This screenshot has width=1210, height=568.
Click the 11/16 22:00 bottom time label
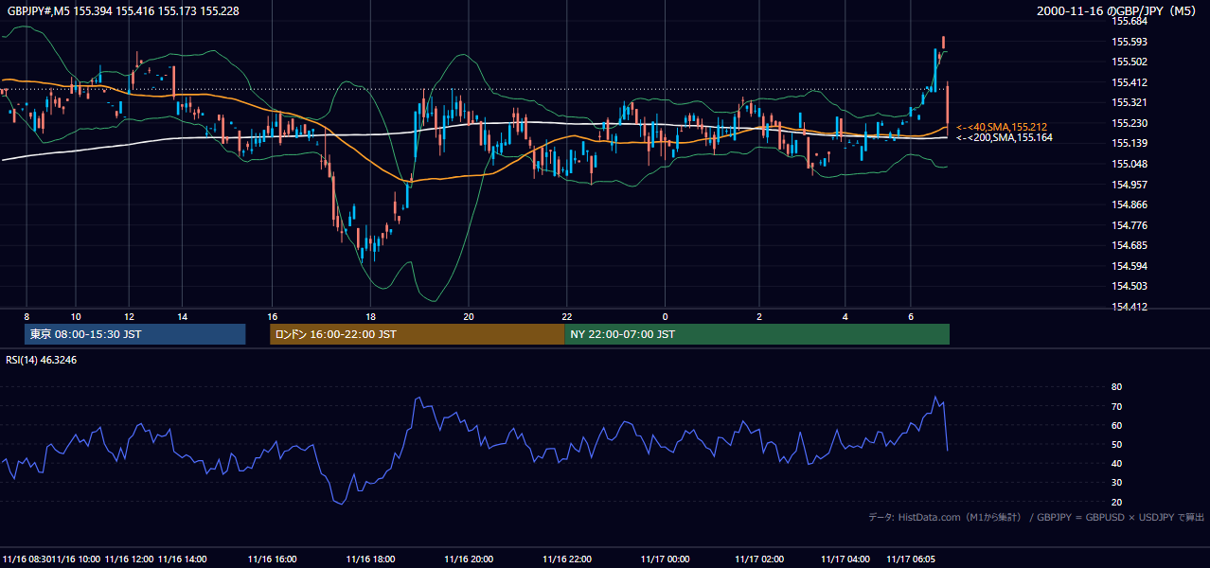pyautogui.click(x=566, y=559)
